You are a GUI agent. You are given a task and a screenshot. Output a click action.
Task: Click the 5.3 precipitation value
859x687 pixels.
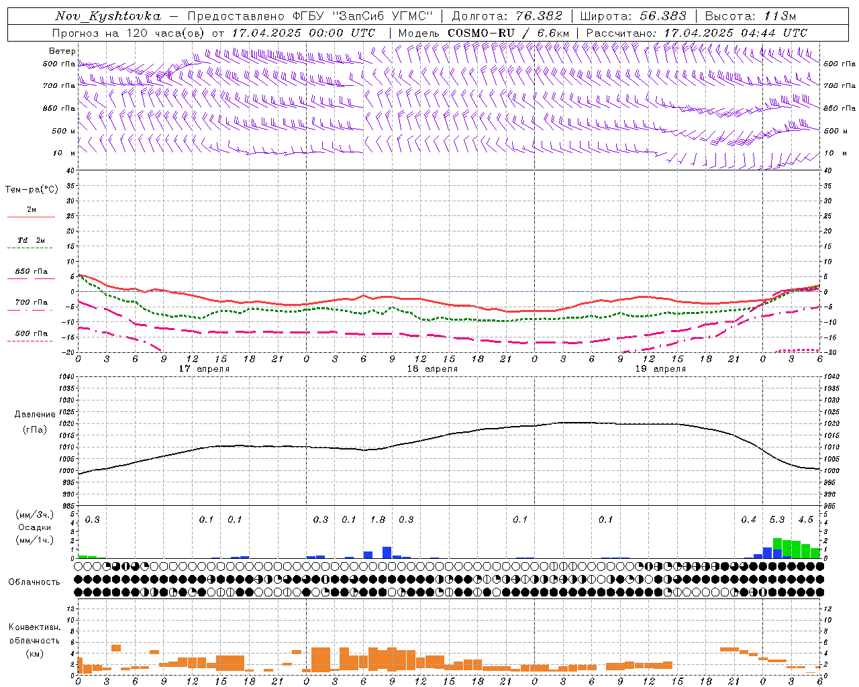tap(777, 519)
